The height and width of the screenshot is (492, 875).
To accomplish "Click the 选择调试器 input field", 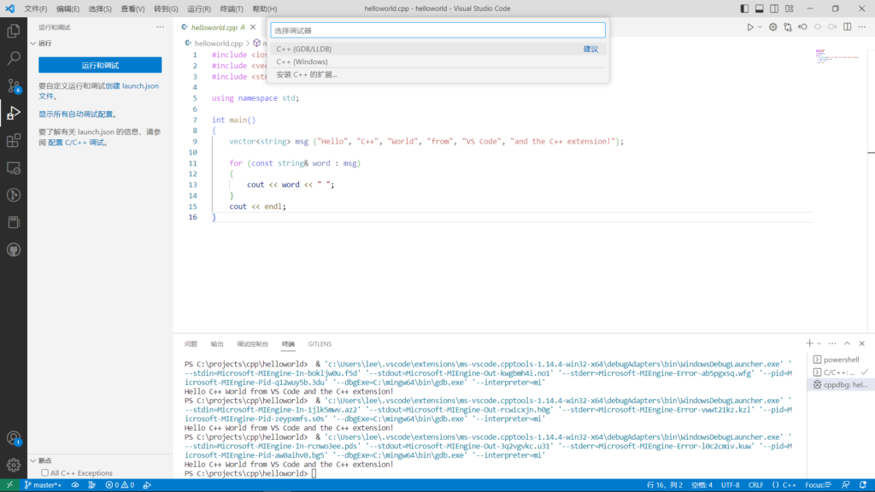I will point(437,30).
